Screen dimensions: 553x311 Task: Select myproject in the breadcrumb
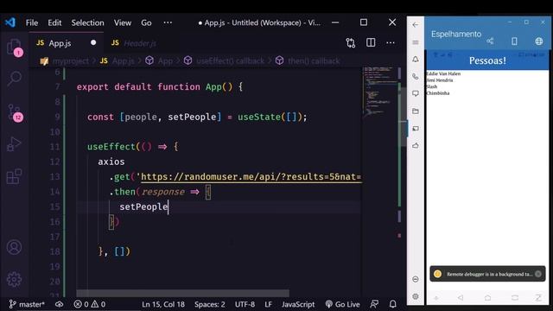pyautogui.click(x=71, y=60)
